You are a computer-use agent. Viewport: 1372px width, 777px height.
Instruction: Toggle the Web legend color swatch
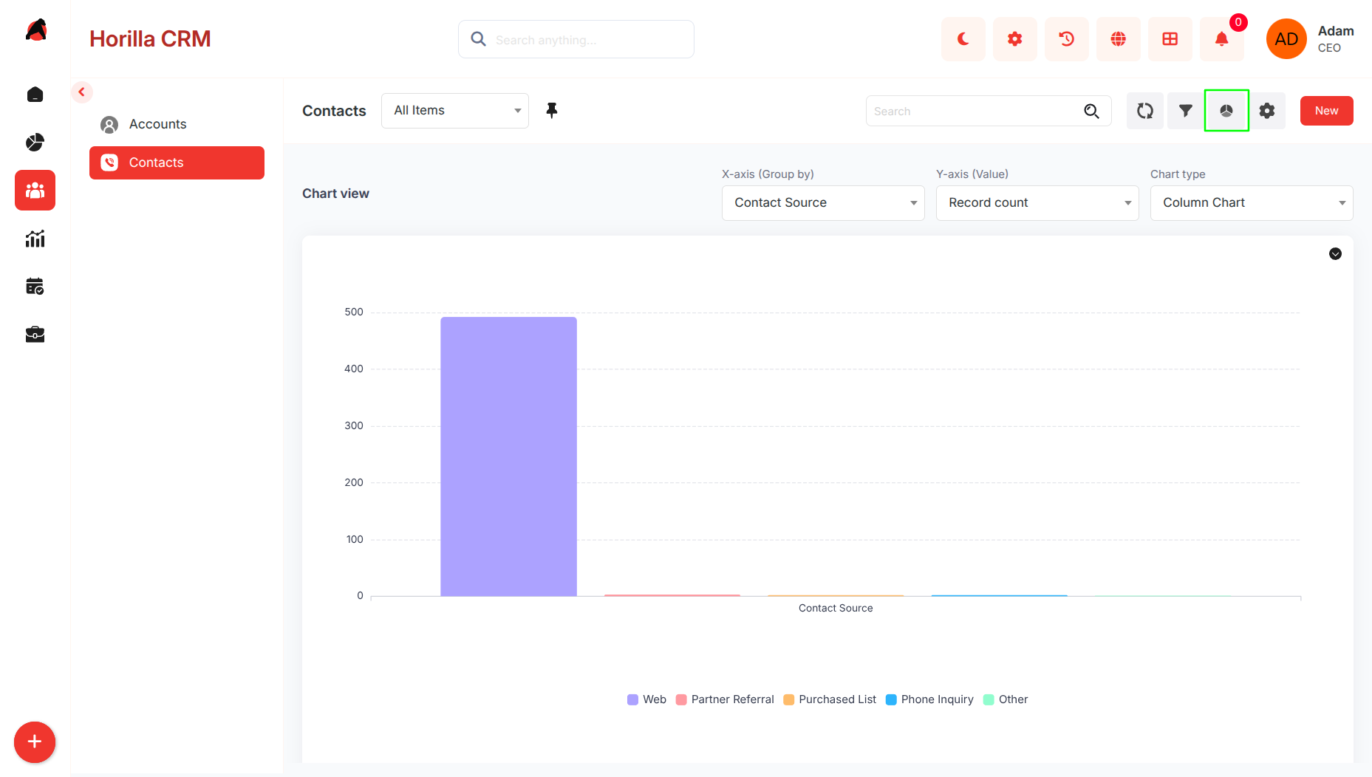coord(632,699)
